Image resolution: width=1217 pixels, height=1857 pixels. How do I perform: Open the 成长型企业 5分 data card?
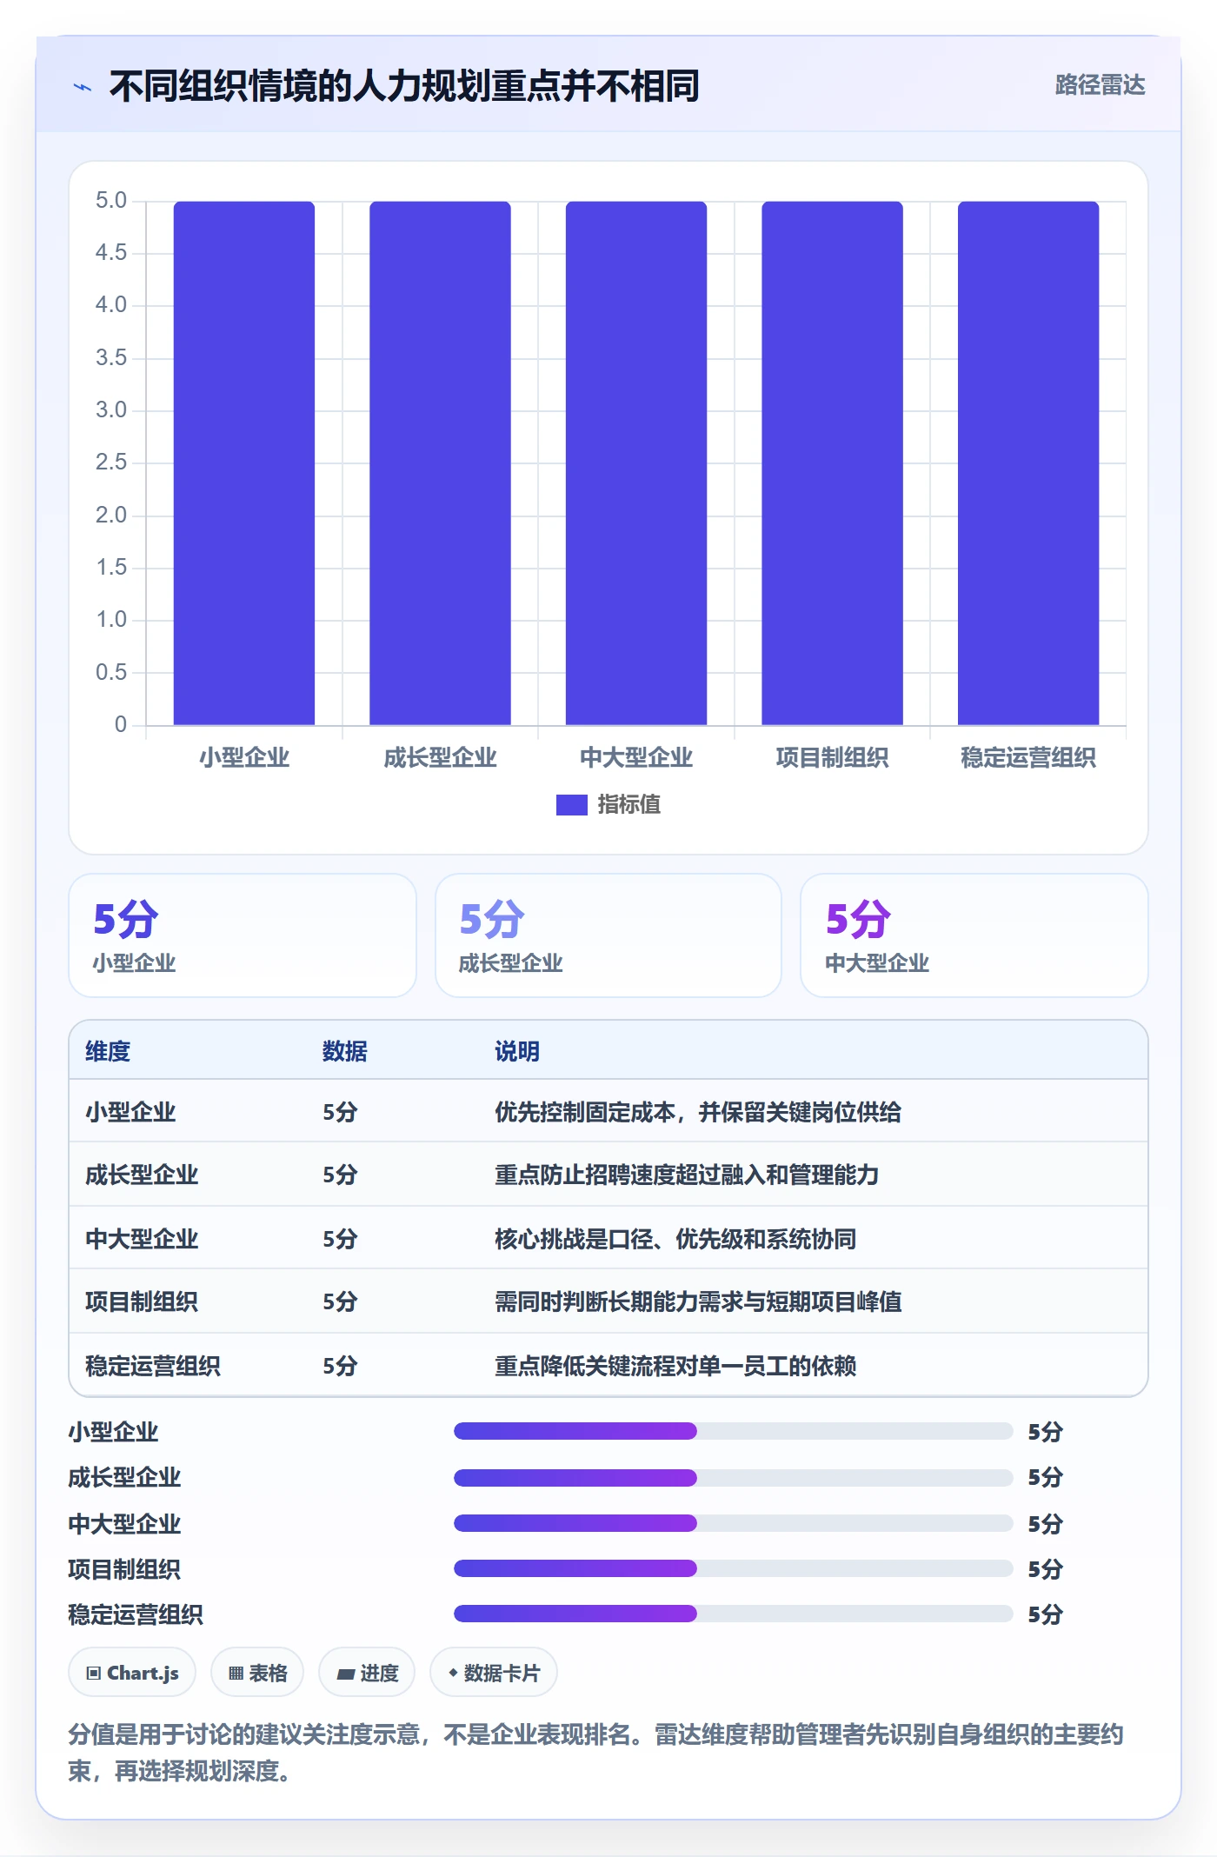pos(608,935)
